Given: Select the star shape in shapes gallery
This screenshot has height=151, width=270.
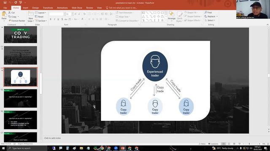Looking at the screenshot, I should (x=162, y=20).
